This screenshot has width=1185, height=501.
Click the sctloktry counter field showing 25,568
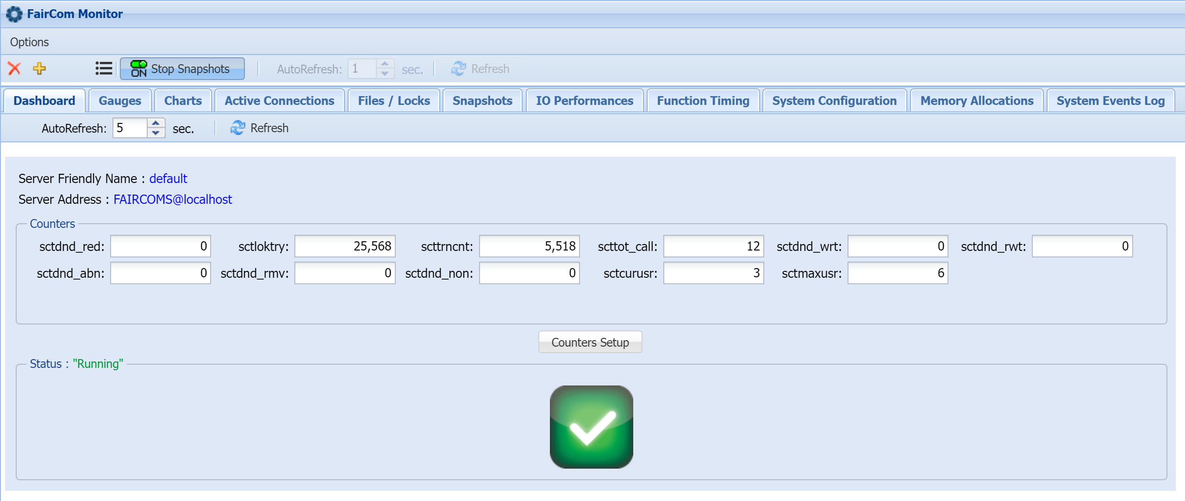[345, 246]
